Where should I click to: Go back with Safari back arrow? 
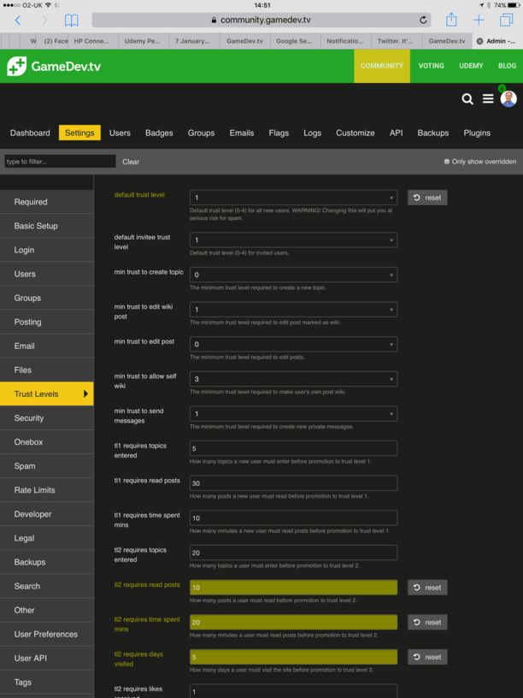(x=18, y=20)
